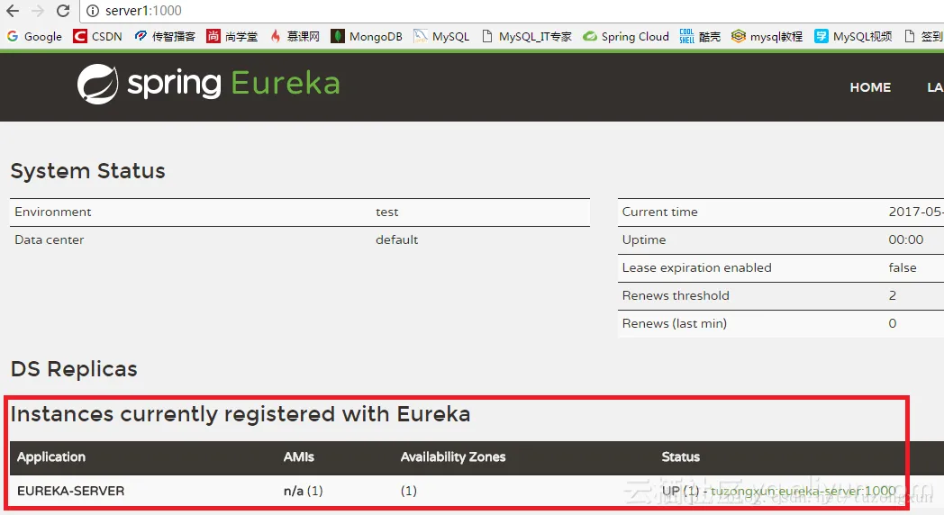
Task: Click the AMIs column header
Action: 299,457
